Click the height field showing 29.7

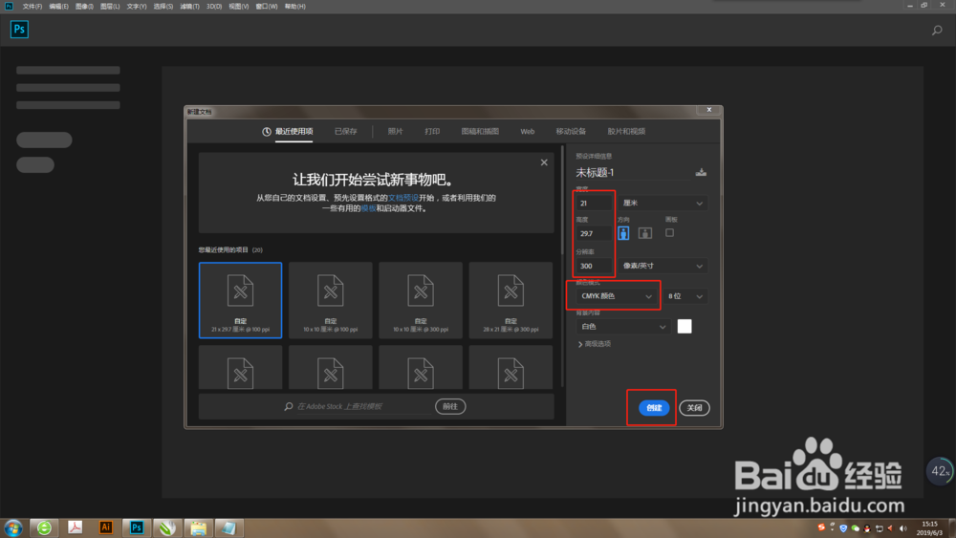(x=594, y=233)
